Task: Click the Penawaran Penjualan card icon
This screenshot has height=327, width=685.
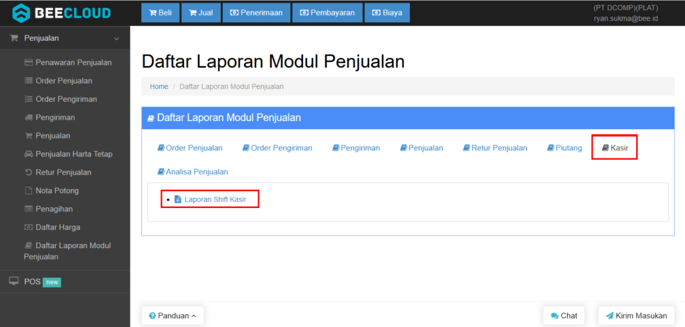Action: (28, 62)
